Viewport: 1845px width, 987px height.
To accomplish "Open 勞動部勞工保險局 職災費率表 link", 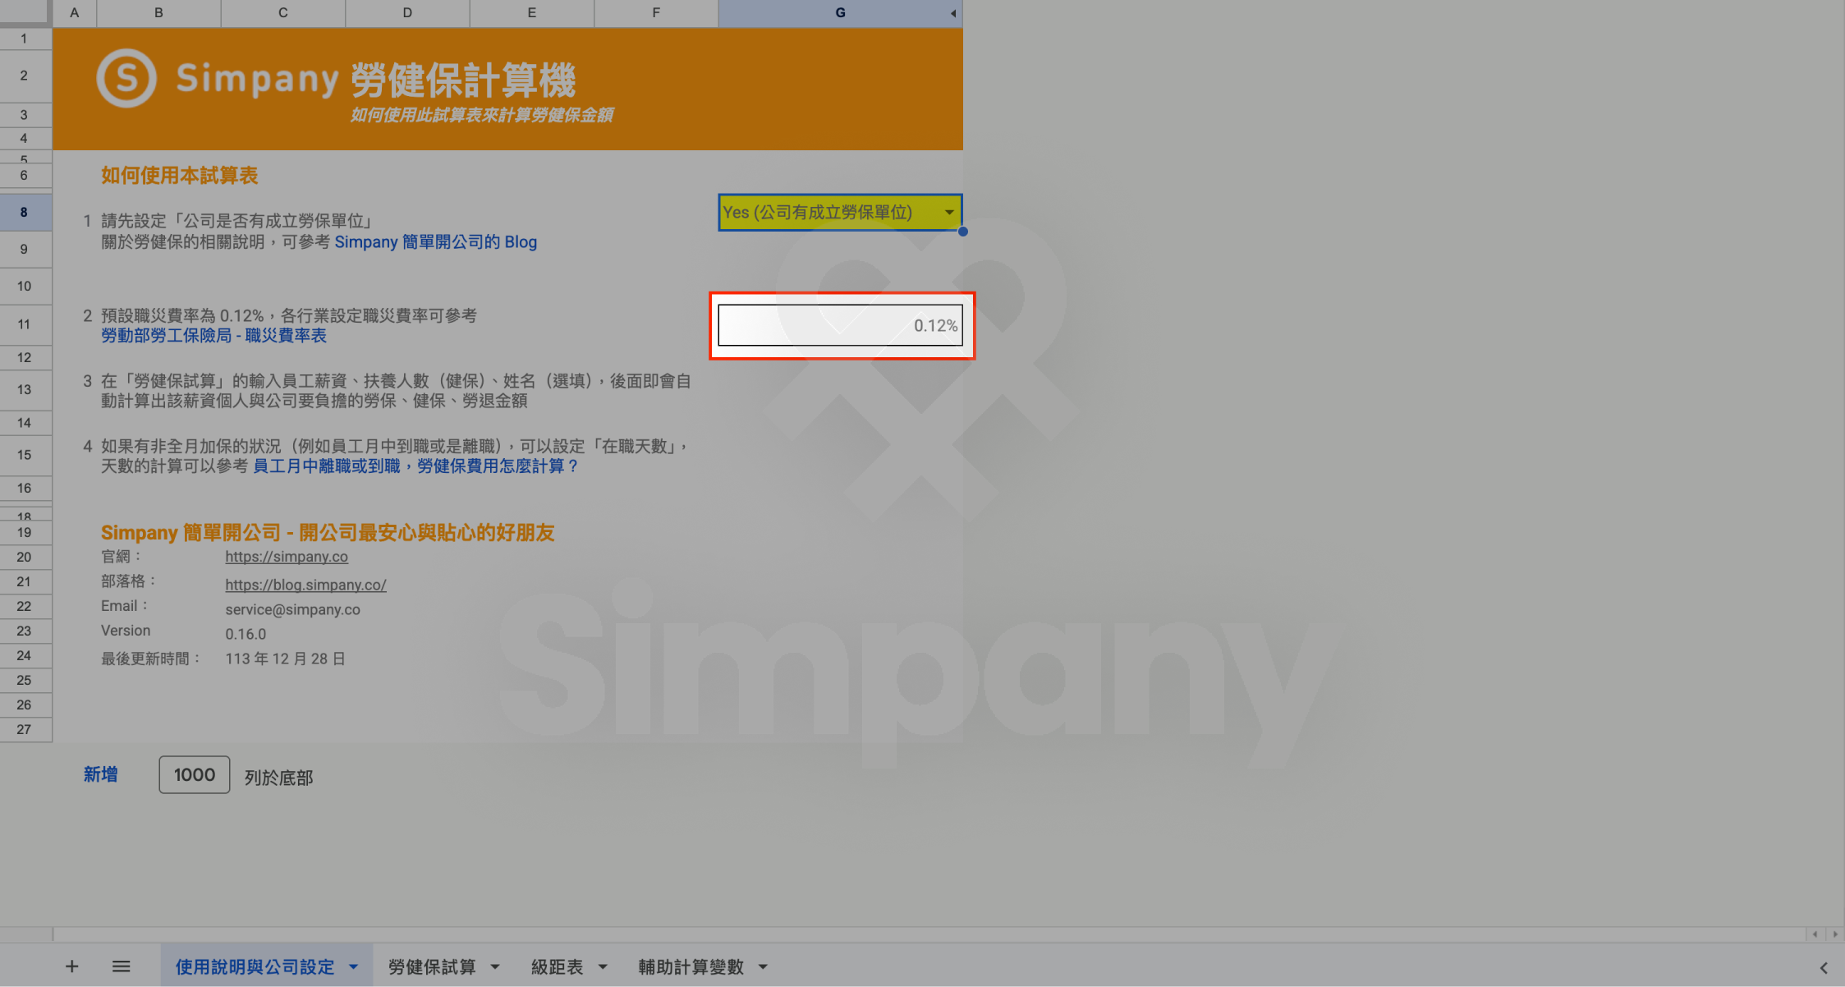I will click(x=213, y=336).
